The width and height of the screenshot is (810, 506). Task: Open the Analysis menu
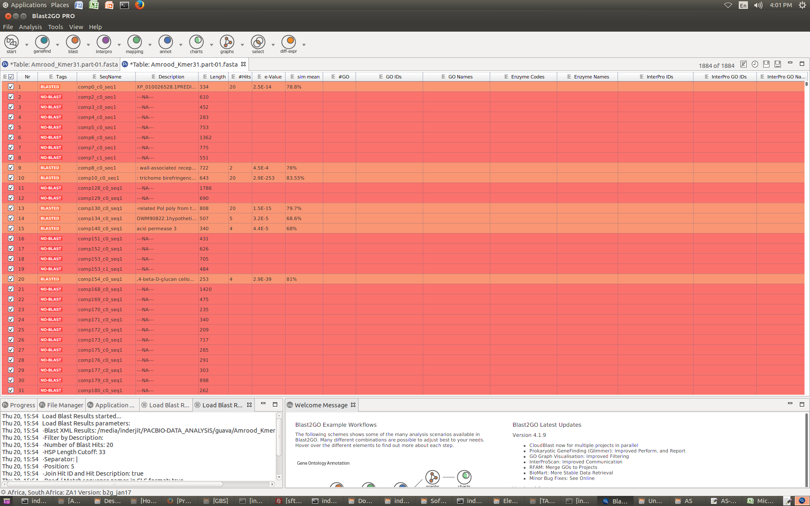pos(30,27)
